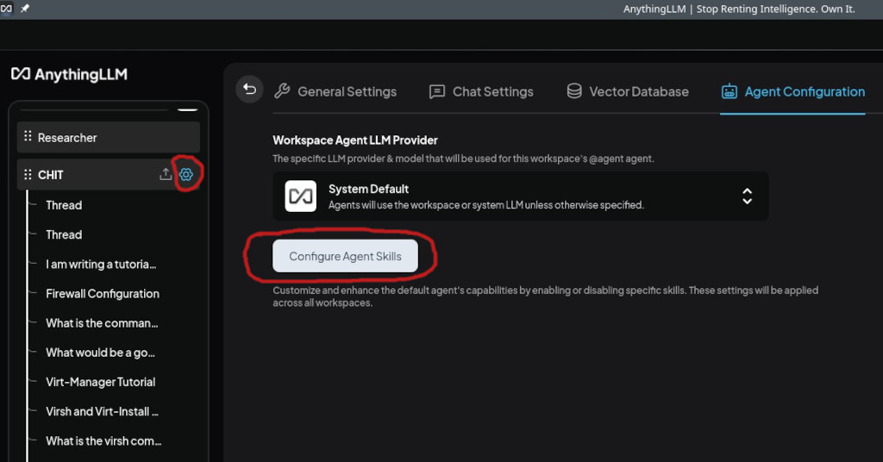883x462 pixels.
Task: Click the Configure Agent Skills button
Action: (x=345, y=256)
